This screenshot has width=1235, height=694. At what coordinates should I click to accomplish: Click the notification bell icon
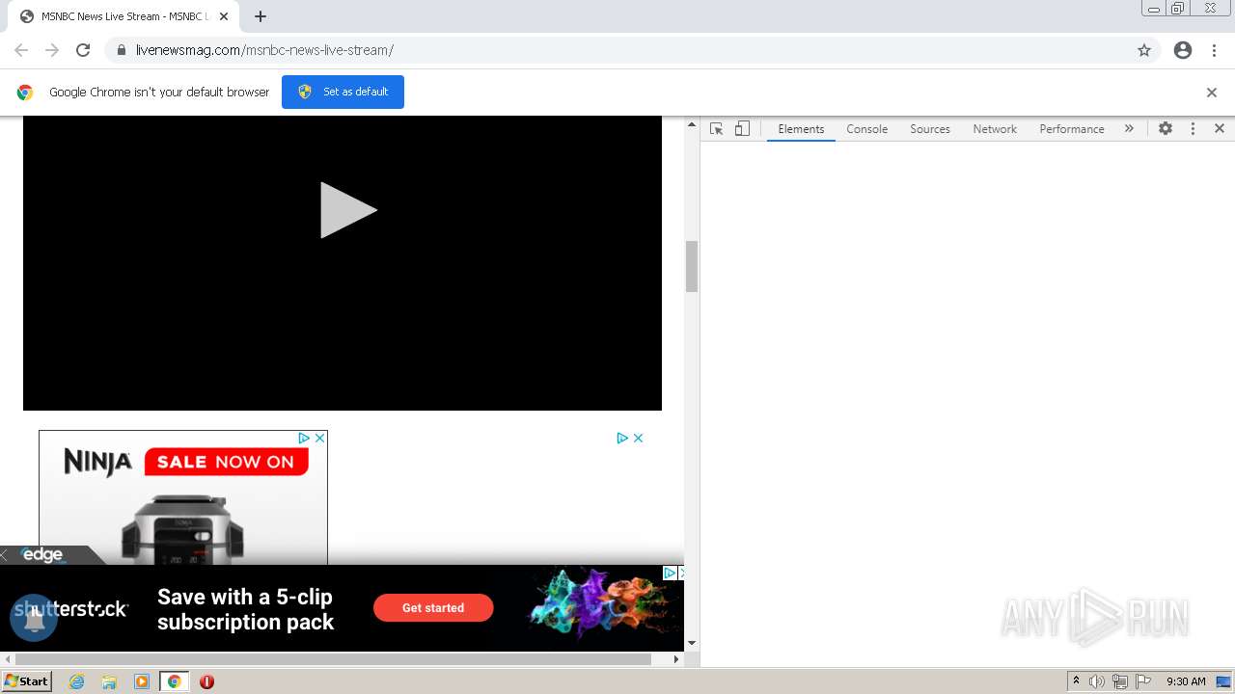tap(35, 618)
